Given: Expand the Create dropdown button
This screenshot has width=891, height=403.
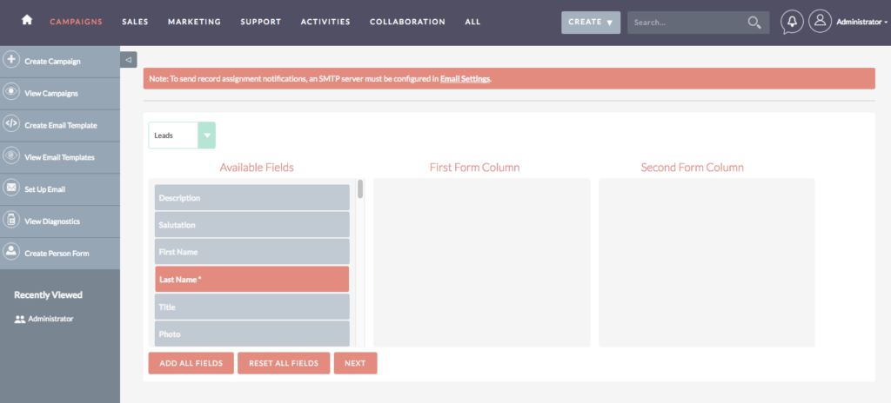Looking at the screenshot, I should pyautogui.click(x=590, y=22).
